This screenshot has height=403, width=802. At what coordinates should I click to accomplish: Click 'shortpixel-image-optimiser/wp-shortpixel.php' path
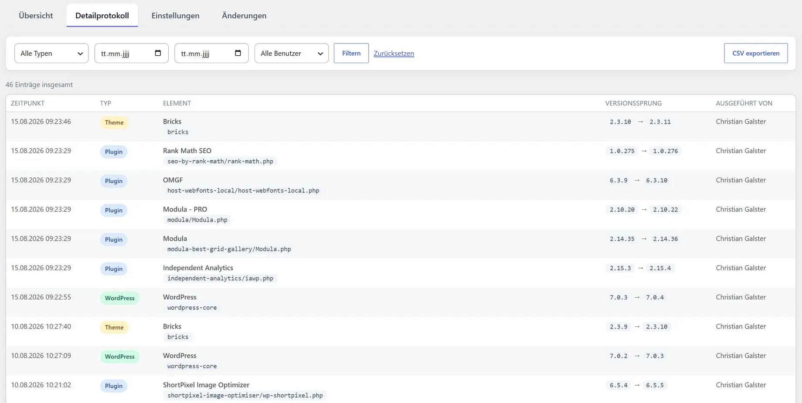click(245, 396)
